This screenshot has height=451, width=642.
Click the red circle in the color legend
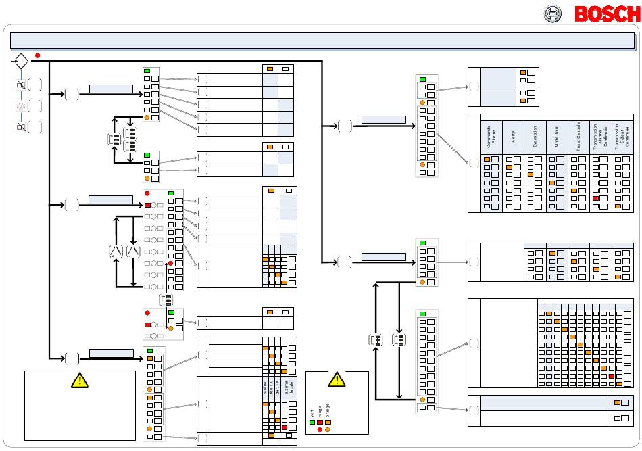[x=320, y=429]
